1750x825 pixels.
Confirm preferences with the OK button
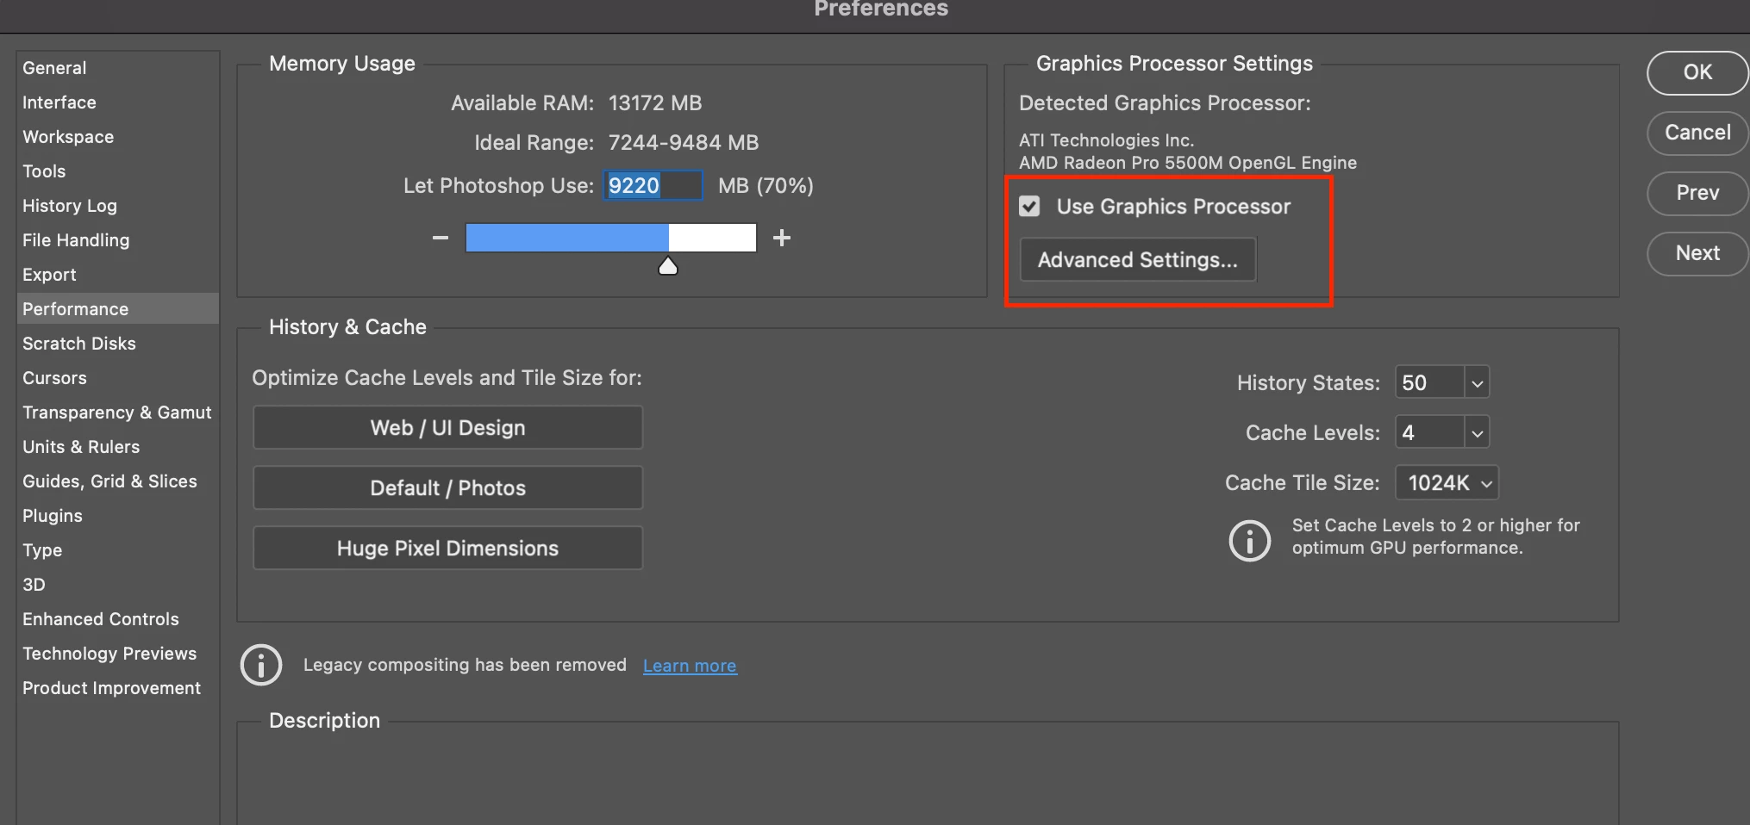coord(1697,72)
